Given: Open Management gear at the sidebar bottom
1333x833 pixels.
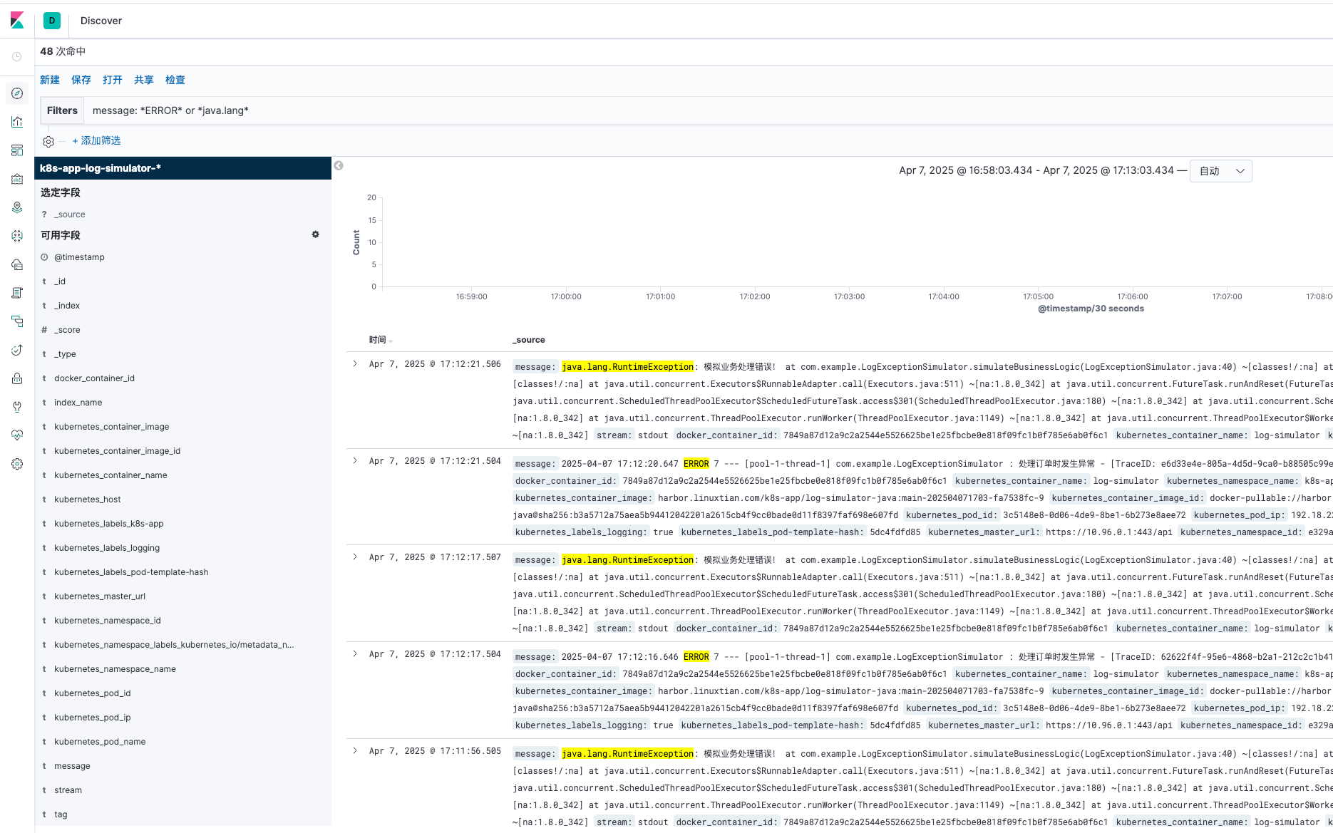Looking at the screenshot, I should (17, 464).
